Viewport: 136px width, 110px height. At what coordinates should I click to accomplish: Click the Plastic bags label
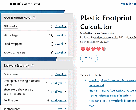pyautogui.click(x=11, y=35)
